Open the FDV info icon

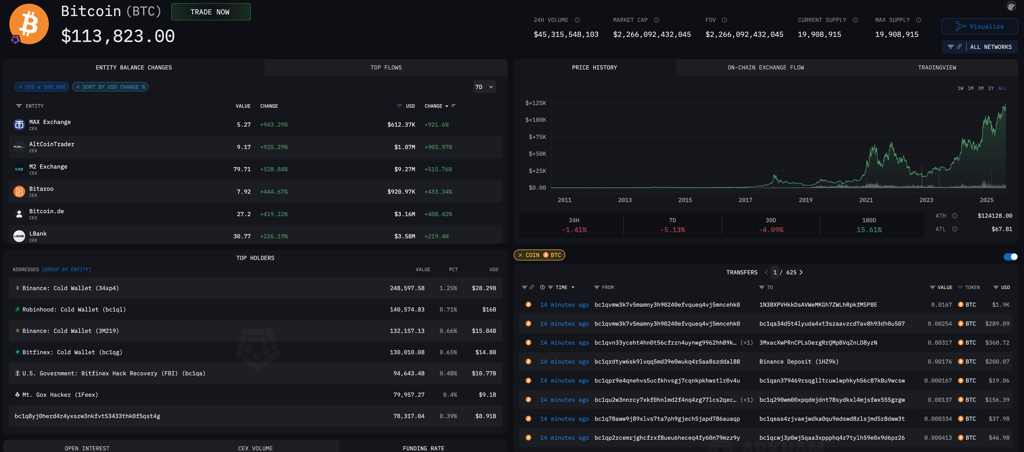(x=725, y=20)
